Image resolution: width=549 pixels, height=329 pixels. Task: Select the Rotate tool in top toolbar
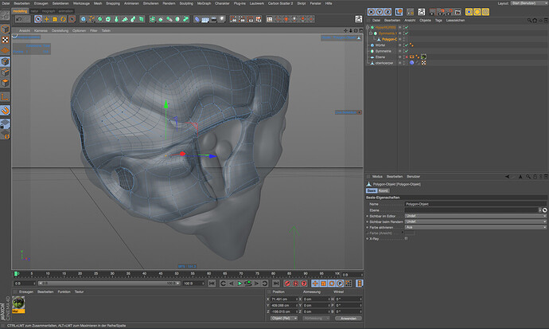point(64,19)
